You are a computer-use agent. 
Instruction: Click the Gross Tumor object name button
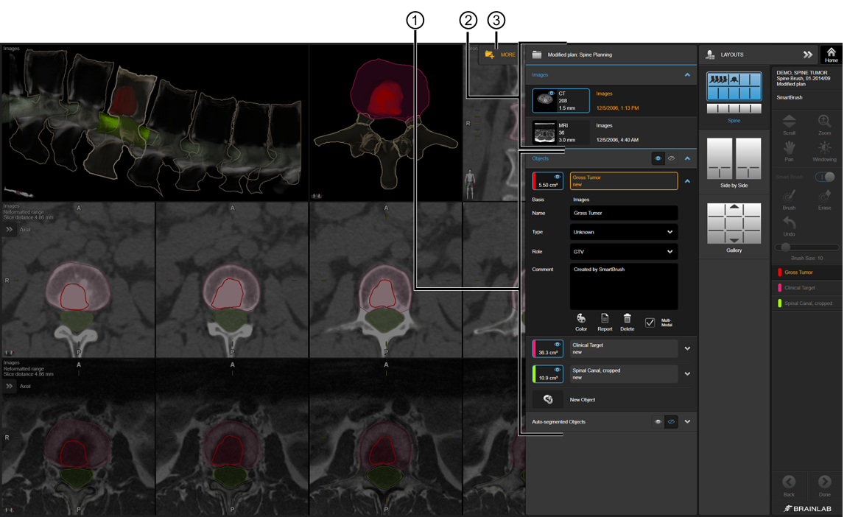click(624, 180)
